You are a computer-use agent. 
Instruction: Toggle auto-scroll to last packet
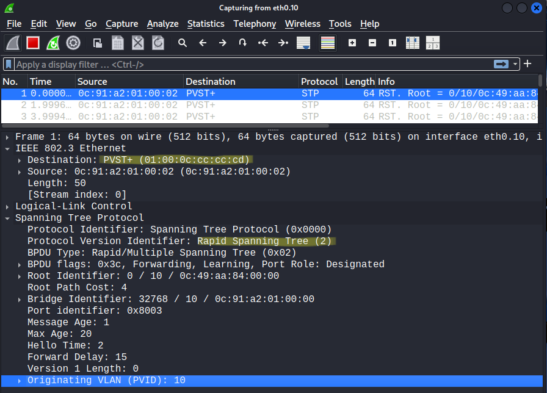(x=303, y=43)
